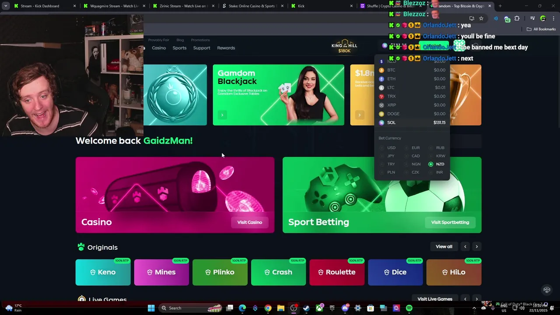
Task: Advance Live Games carousel forward
Action: (476, 299)
